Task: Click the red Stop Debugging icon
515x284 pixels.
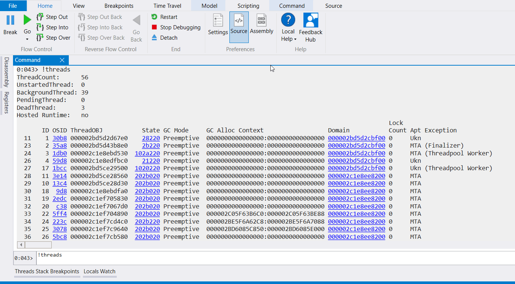Action: (x=154, y=27)
